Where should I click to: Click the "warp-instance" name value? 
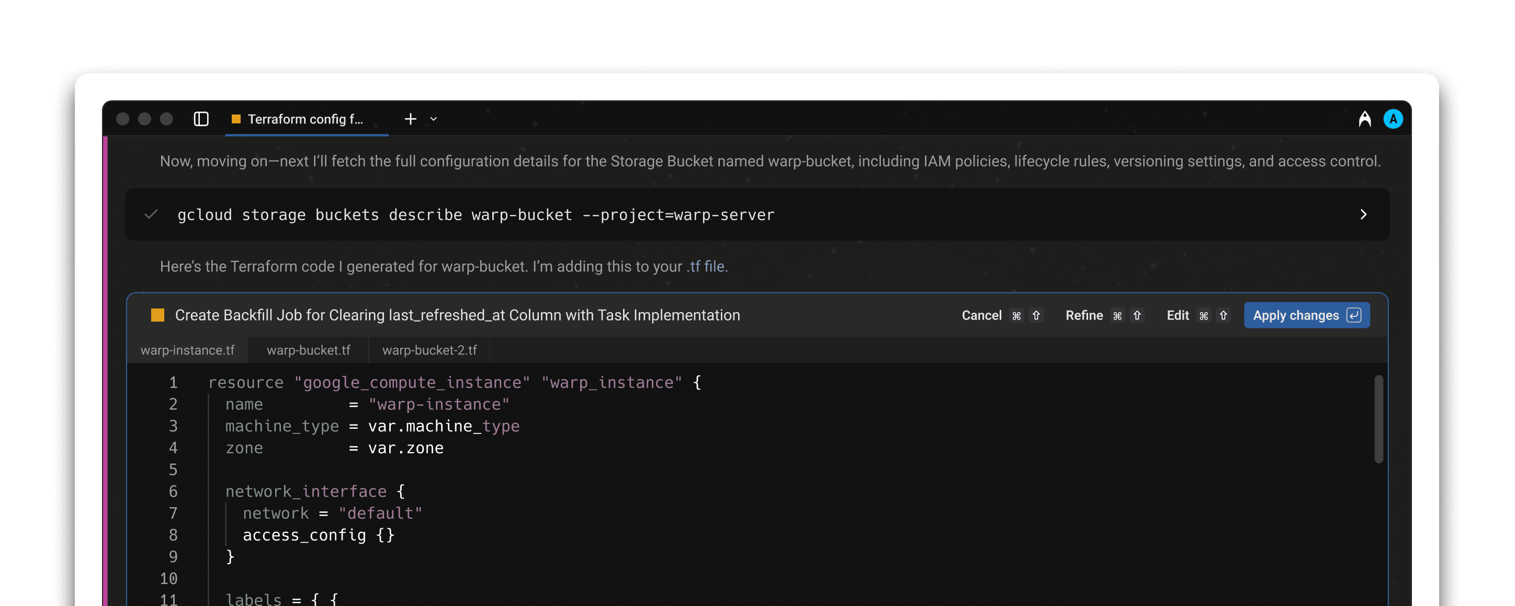point(439,404)
